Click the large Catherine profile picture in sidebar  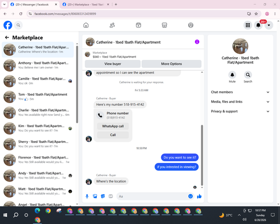click(x=240, y=46)
